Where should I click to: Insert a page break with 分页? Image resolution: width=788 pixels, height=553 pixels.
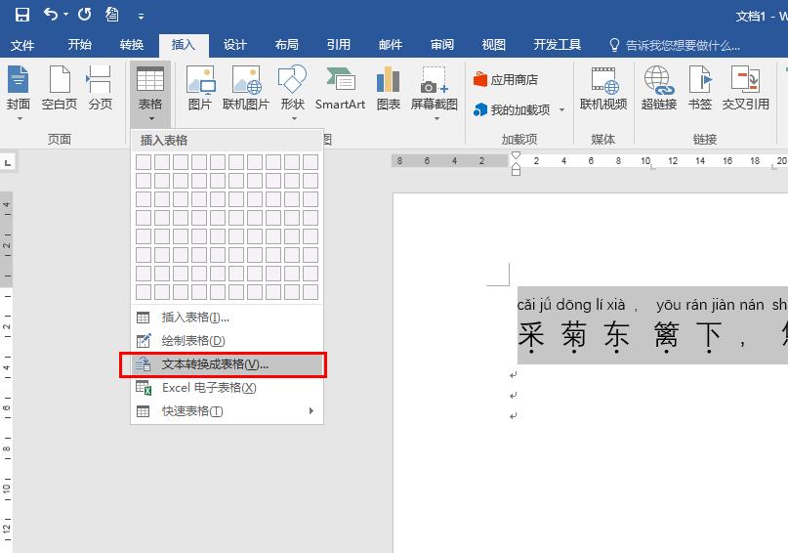click(x=100, y=88)
